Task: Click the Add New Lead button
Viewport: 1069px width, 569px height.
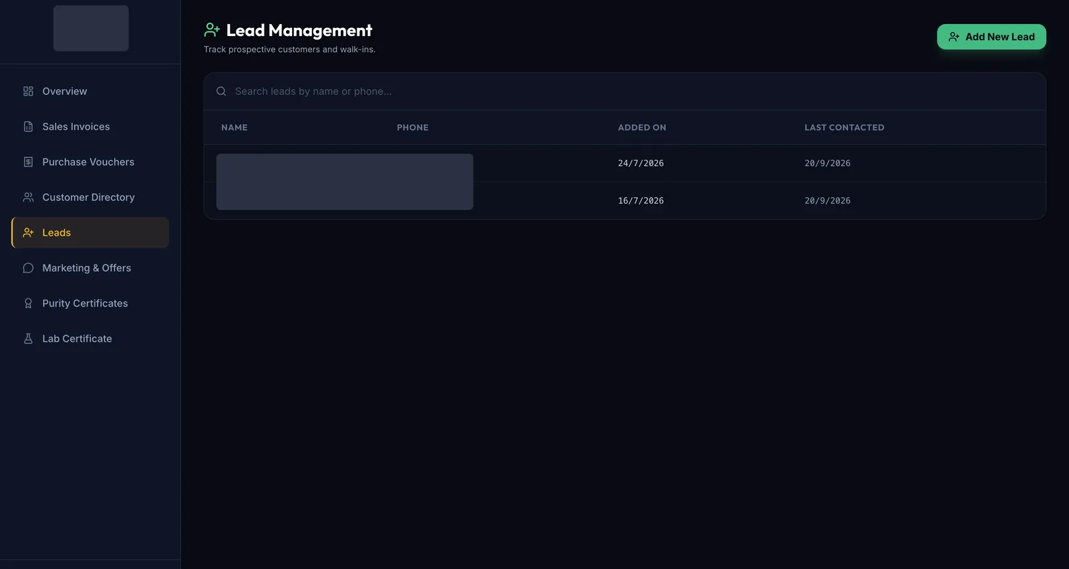Action: (991, 37)
